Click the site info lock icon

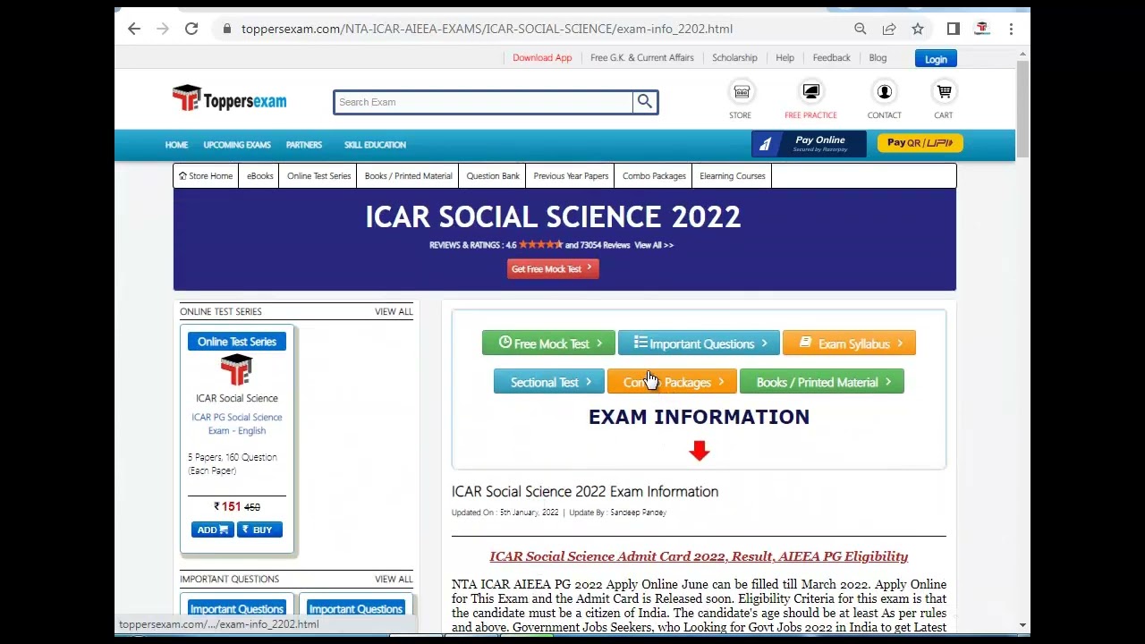pyautogui.click(x=227, y=29)
